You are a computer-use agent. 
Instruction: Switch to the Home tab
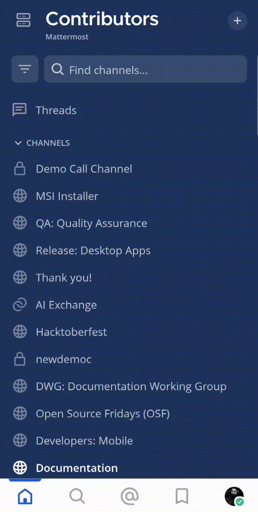coord(25,497)
